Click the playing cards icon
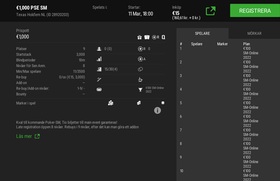Image resolution: width=280 pixels, height=181 pixels. pos(147,37)
